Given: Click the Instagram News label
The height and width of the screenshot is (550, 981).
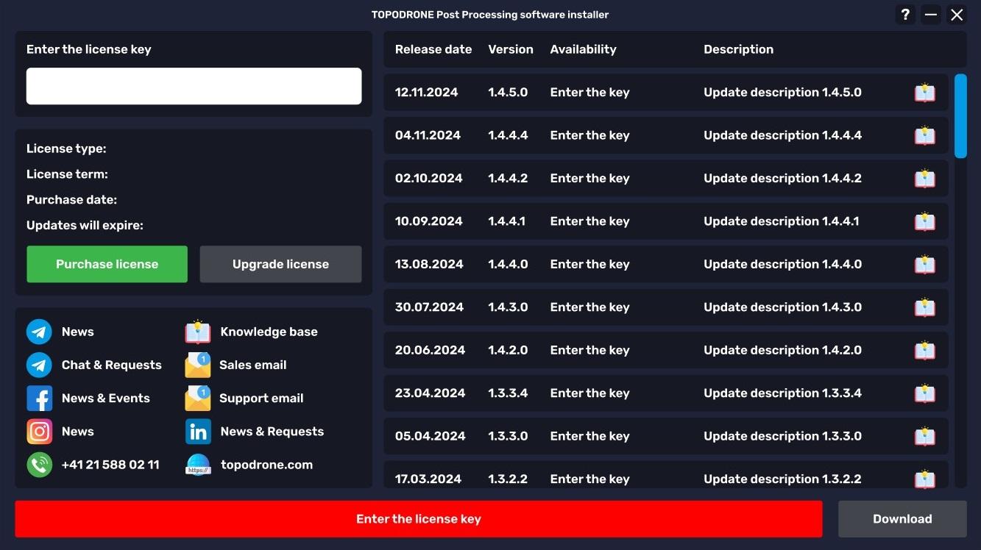Looking at the screenshot, I should tap(77, 432).
